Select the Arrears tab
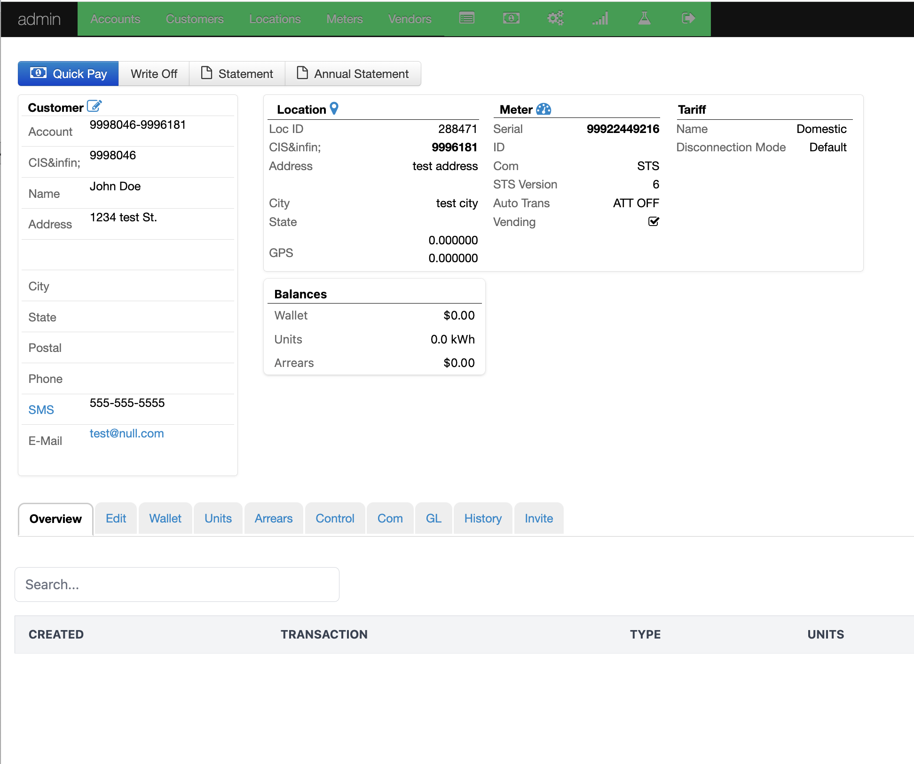 (x=274, y=518)
